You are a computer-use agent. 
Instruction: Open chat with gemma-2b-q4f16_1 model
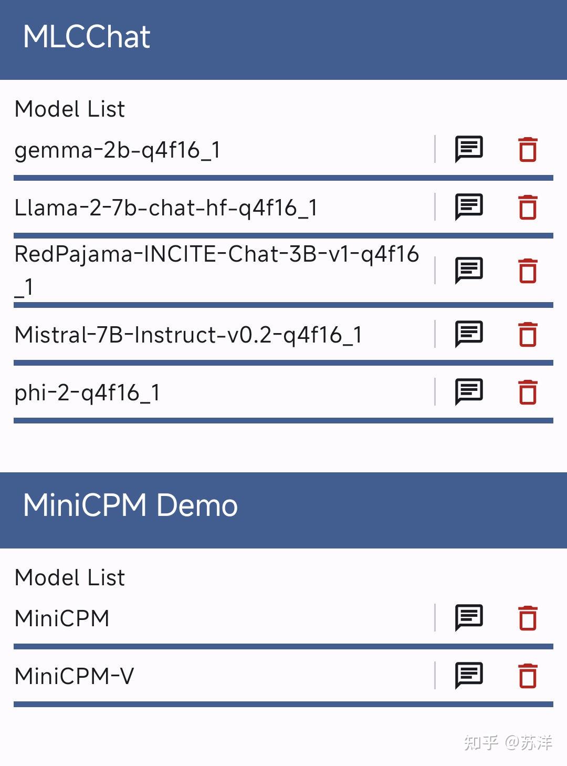point(468,149)
